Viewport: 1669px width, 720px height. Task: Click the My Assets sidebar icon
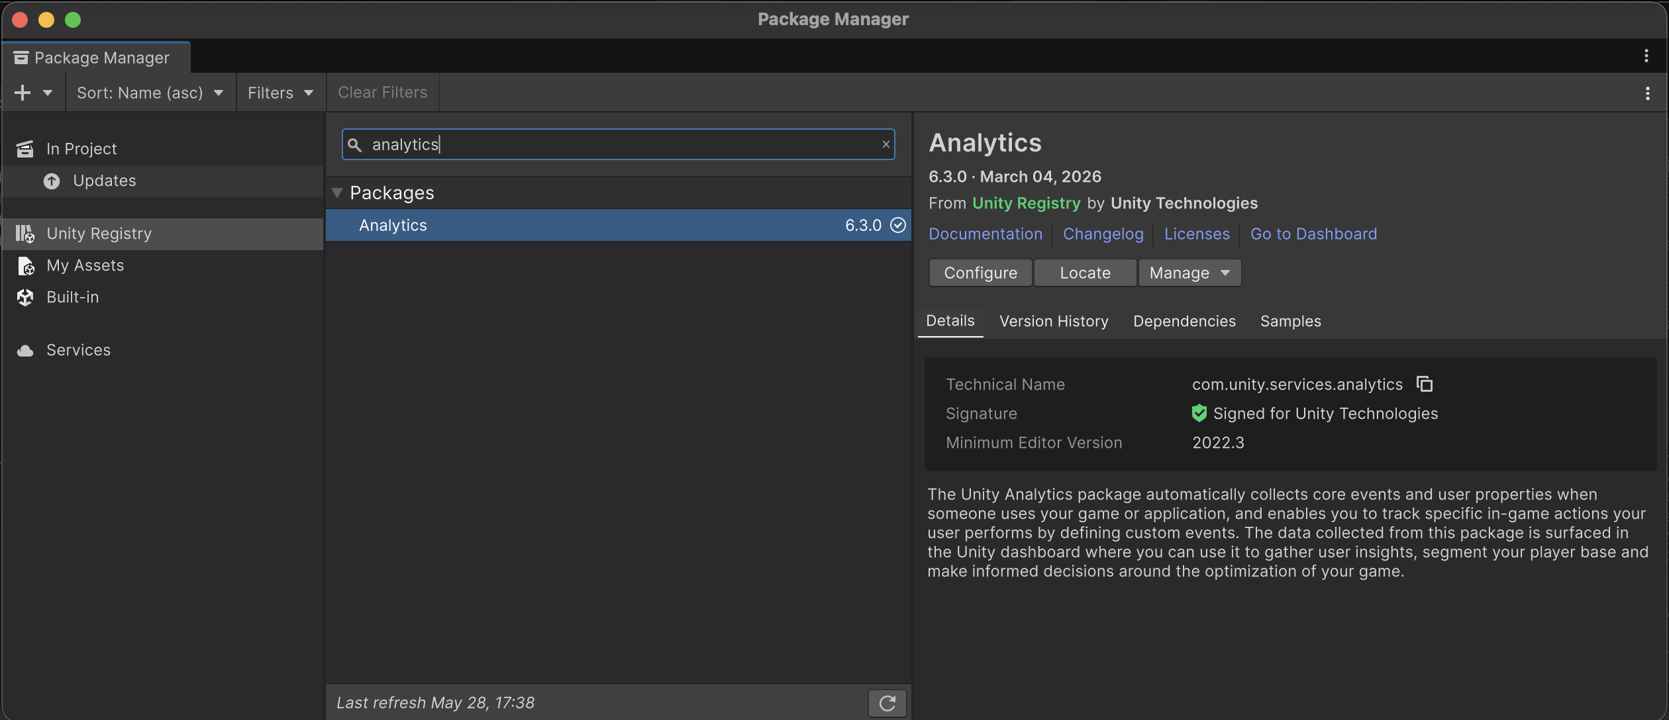(x=25, y=265)
